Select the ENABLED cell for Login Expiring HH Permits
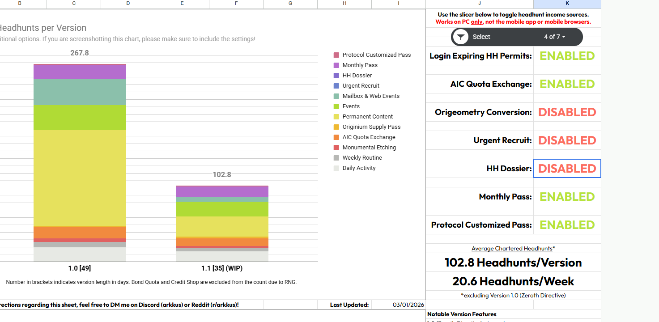 [567, 56]
